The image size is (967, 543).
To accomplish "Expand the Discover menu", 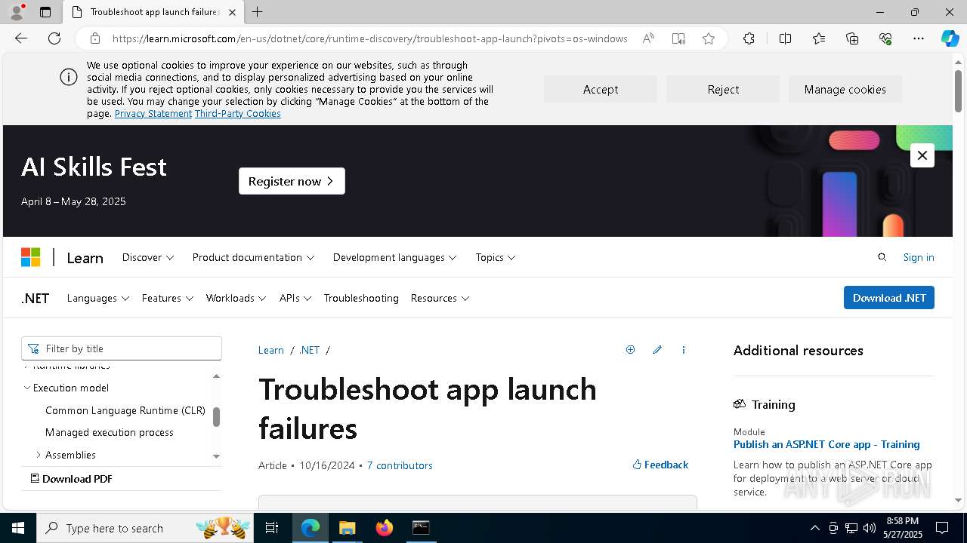I will 148,257.
